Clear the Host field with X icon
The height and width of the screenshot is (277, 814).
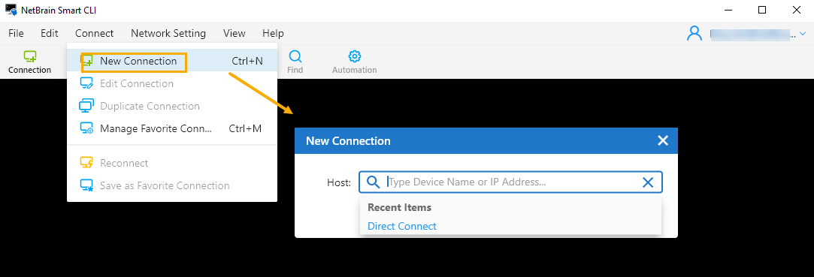point(648,182)
